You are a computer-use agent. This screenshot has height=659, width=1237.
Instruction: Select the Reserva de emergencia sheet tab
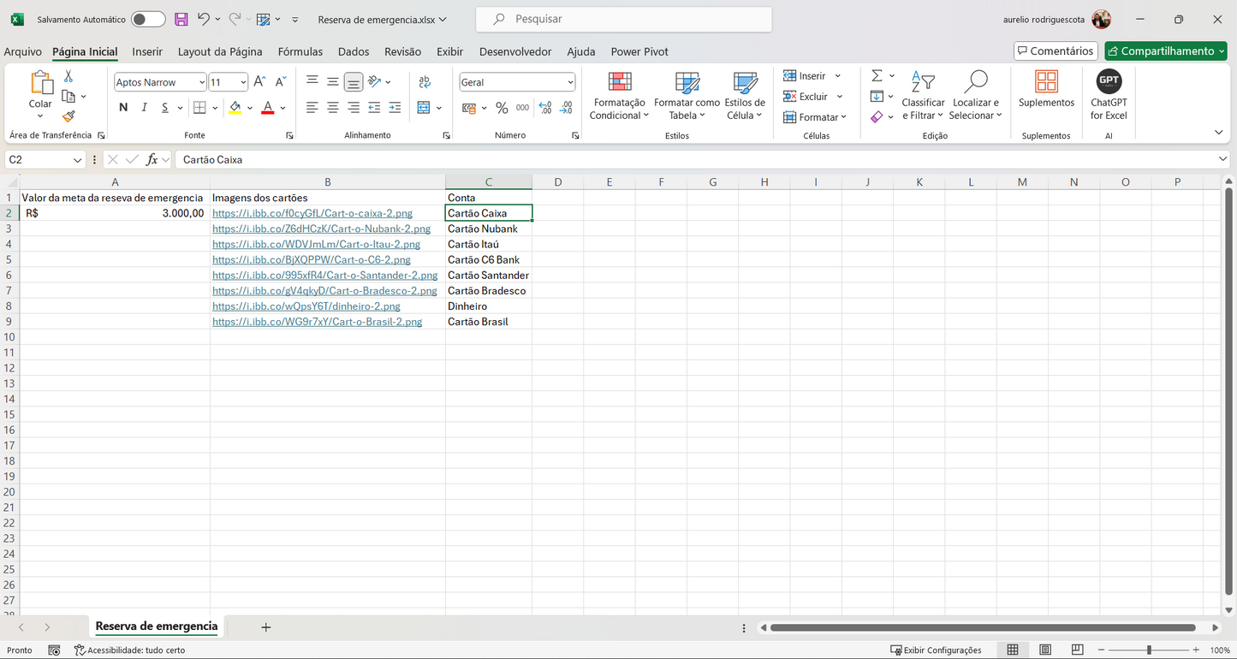coord(155,626)
